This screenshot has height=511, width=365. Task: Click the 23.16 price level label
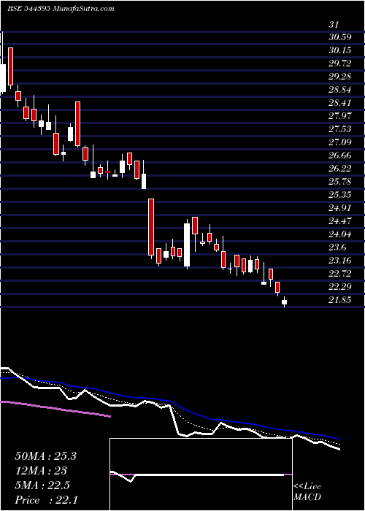tap(340, 261)
